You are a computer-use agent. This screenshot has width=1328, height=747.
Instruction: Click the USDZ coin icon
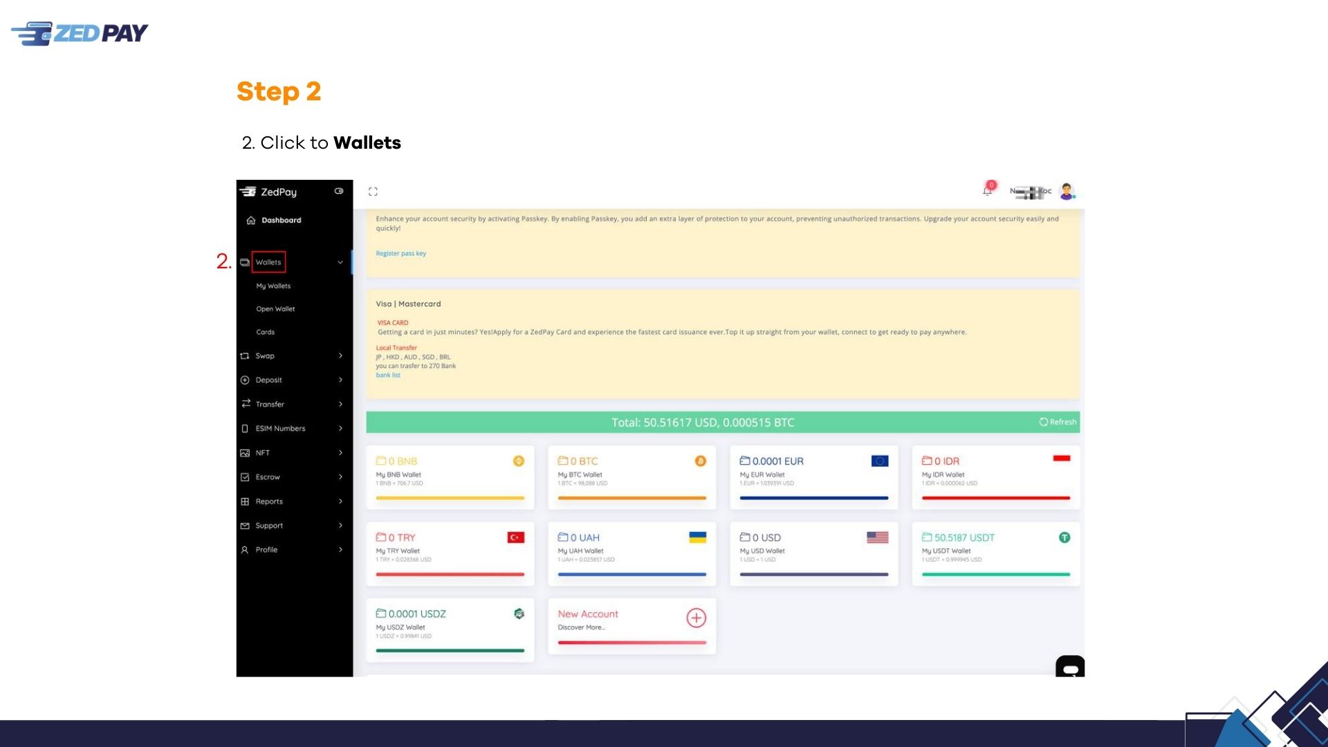(519, 614)
